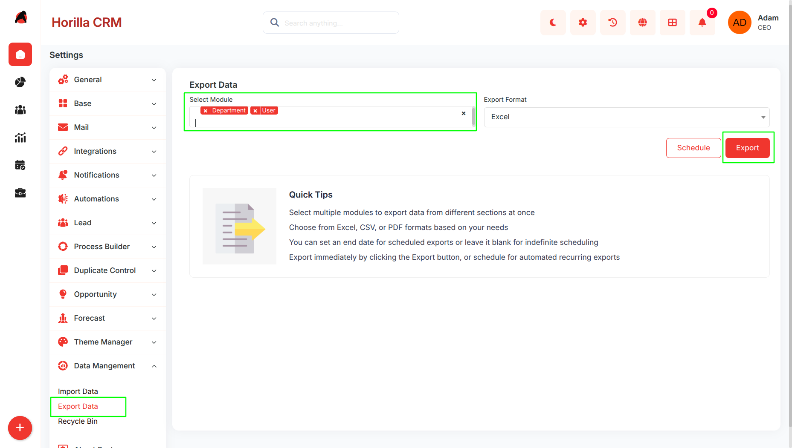Clear all selected modules
Viewport: 792px width, 448px height.
464,113
